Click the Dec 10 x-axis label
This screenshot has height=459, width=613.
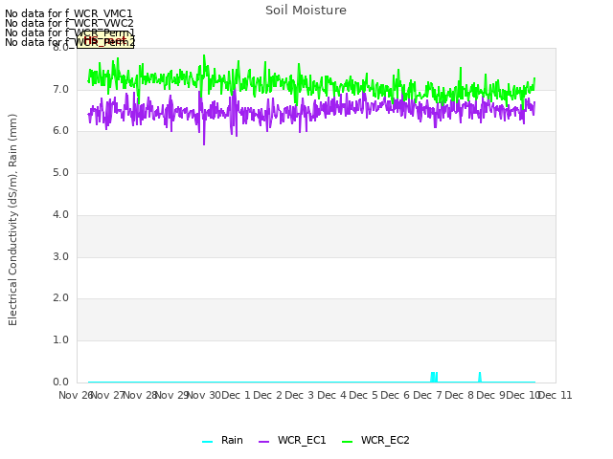coord(523,395)
